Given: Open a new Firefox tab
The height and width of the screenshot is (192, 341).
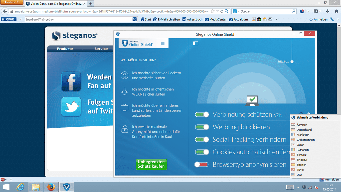Looking at the screenshot, I should [x=90, y=3].
